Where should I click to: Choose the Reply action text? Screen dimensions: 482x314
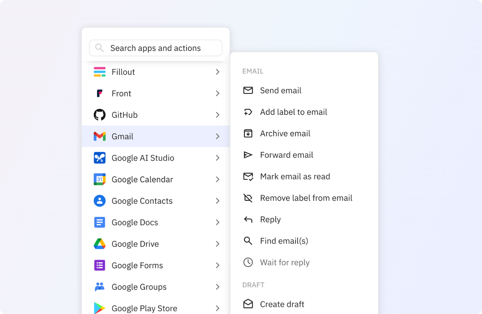click(x=270, y=220)
